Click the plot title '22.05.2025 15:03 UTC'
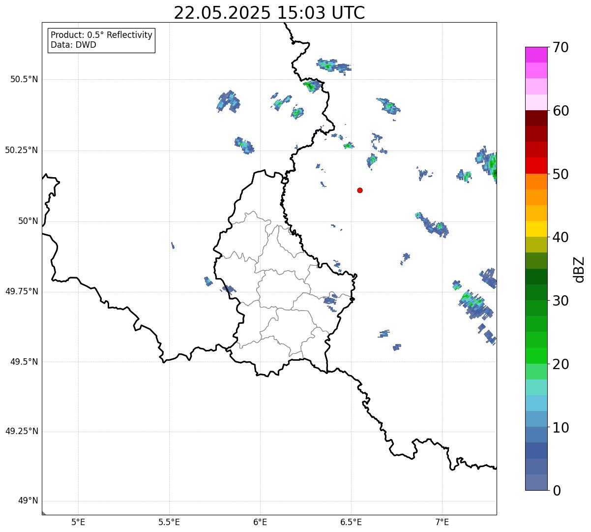591x532 pixels. (x=269, y=12)
